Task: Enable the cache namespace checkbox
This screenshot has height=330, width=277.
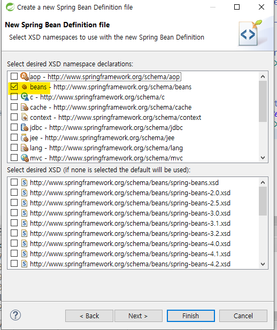Action: click(14, 107)
